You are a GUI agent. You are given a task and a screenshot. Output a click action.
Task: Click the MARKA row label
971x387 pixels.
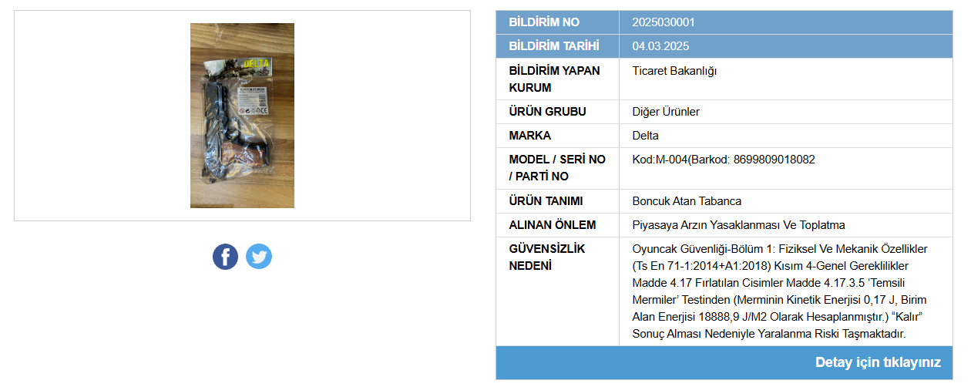[529, 136]
